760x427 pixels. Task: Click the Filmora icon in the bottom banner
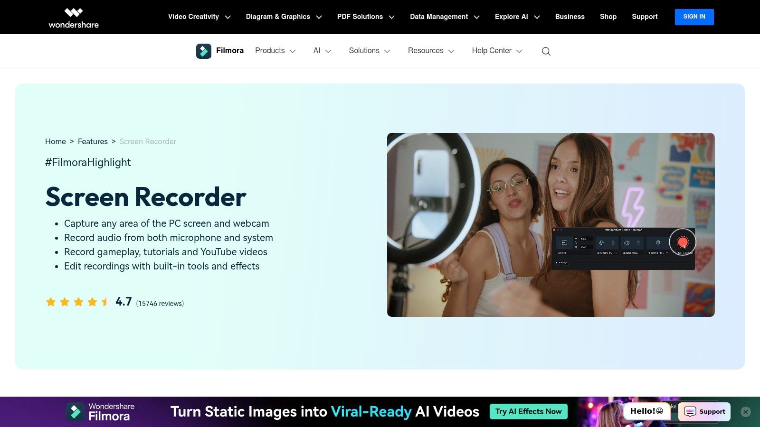pyautogui.click(x=76, y=412)
